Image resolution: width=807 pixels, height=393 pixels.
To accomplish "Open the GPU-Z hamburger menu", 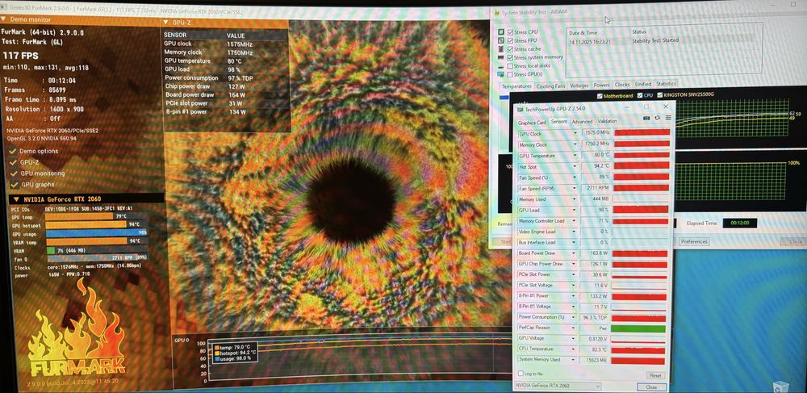I will coord(668,118).
